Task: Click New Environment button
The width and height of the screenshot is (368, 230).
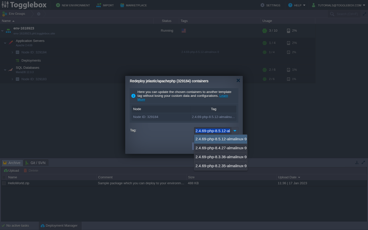Action: 73,5
